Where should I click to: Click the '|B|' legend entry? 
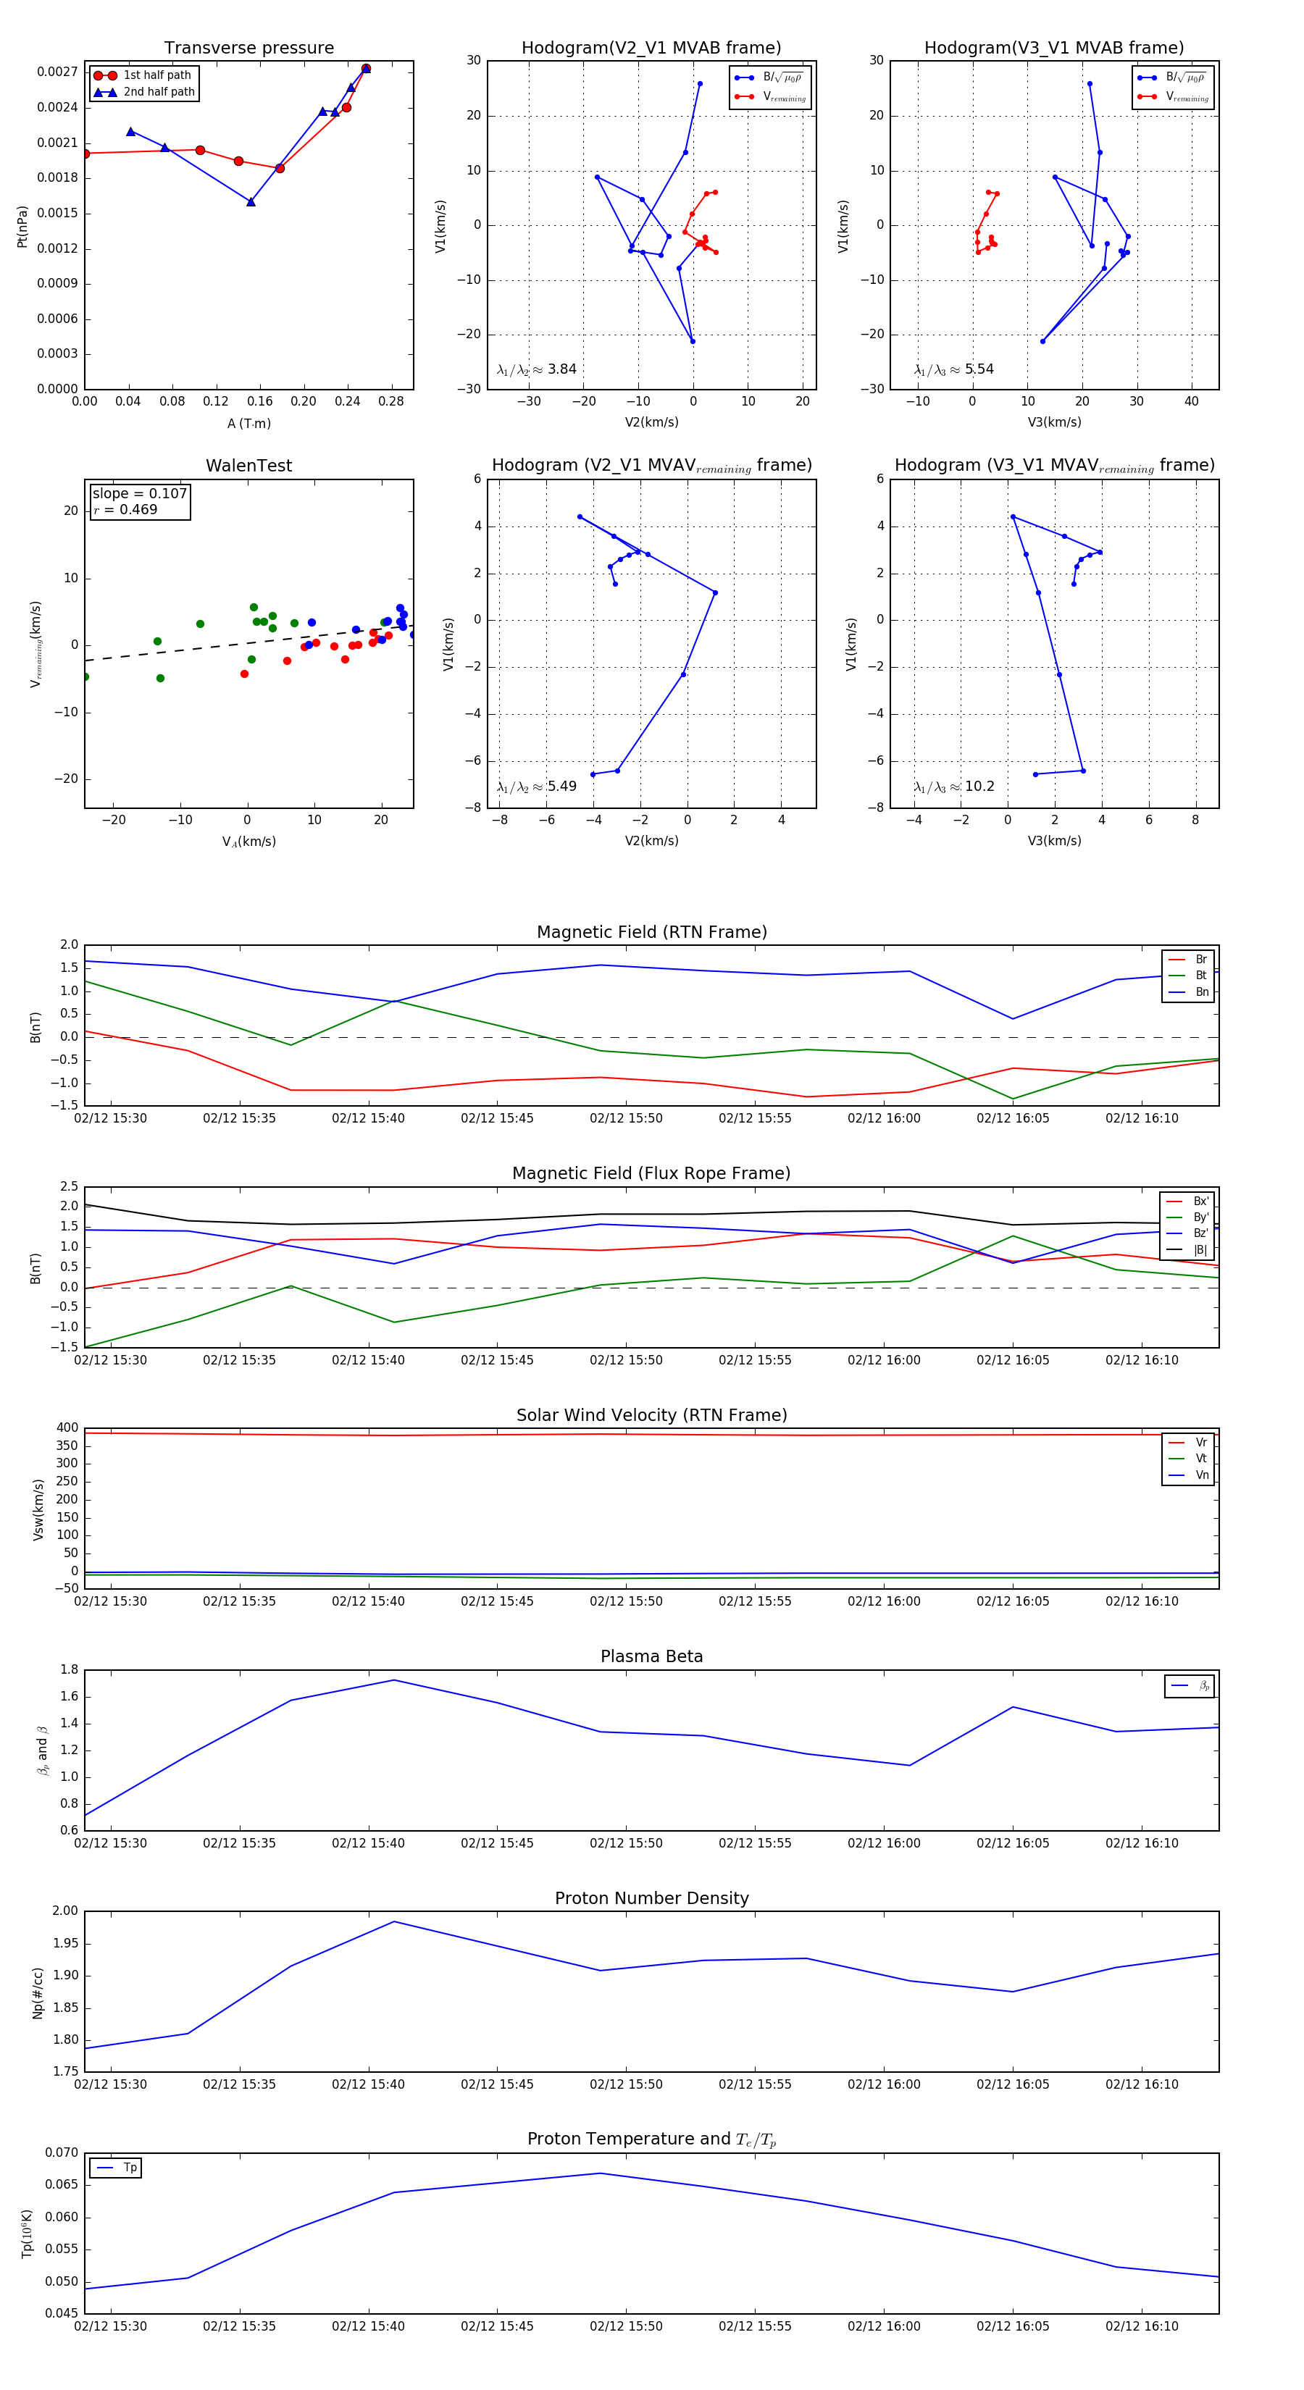1187,1250
